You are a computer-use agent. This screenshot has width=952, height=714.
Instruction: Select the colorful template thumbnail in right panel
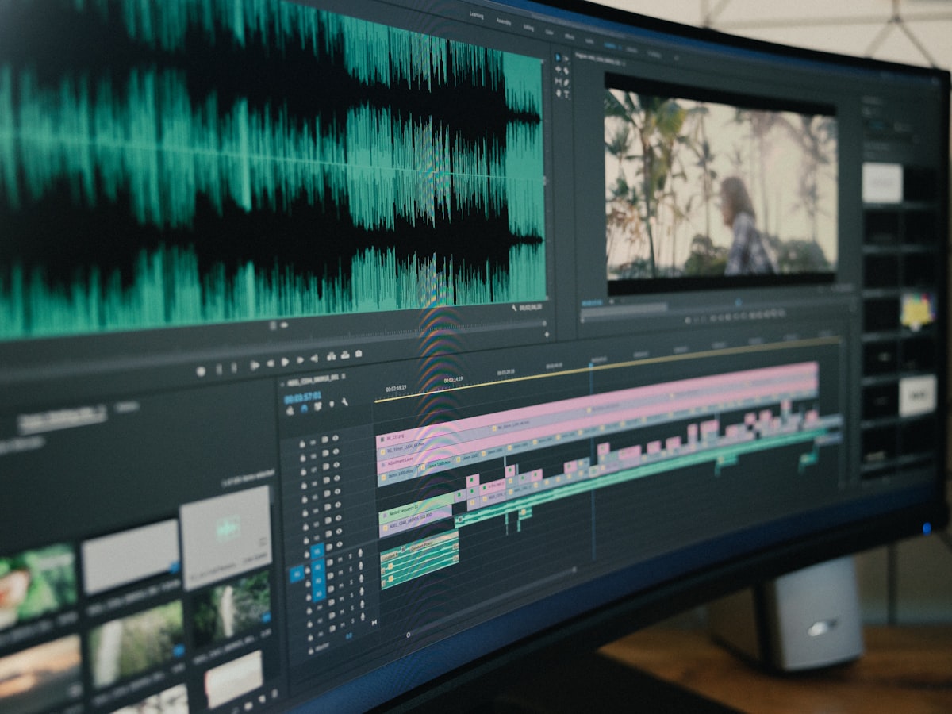pos(918,312)
